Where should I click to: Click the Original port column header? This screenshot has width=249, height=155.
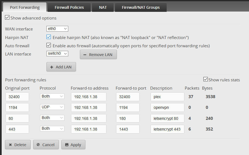point(17,88)
